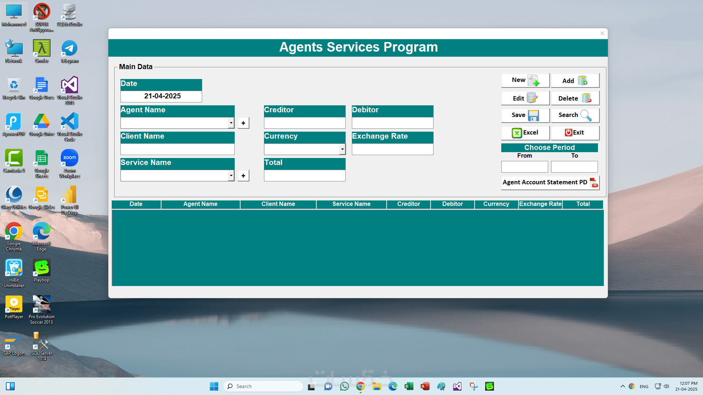The height and width of the screenshot is (395, 703).
Task: Save with the floppy disk button
Action: pos(525,115)
